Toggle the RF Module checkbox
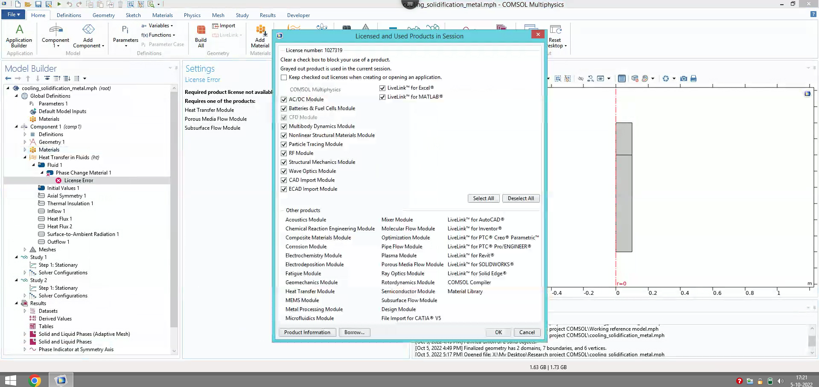The width and height of the screenshot is (819, 387). pyautogui.click(x=284, y=153)
